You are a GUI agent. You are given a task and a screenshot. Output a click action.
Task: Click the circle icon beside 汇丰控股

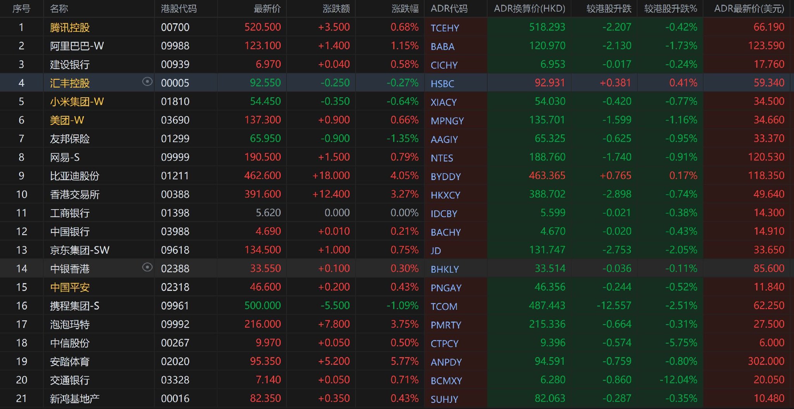coord(147,82)
